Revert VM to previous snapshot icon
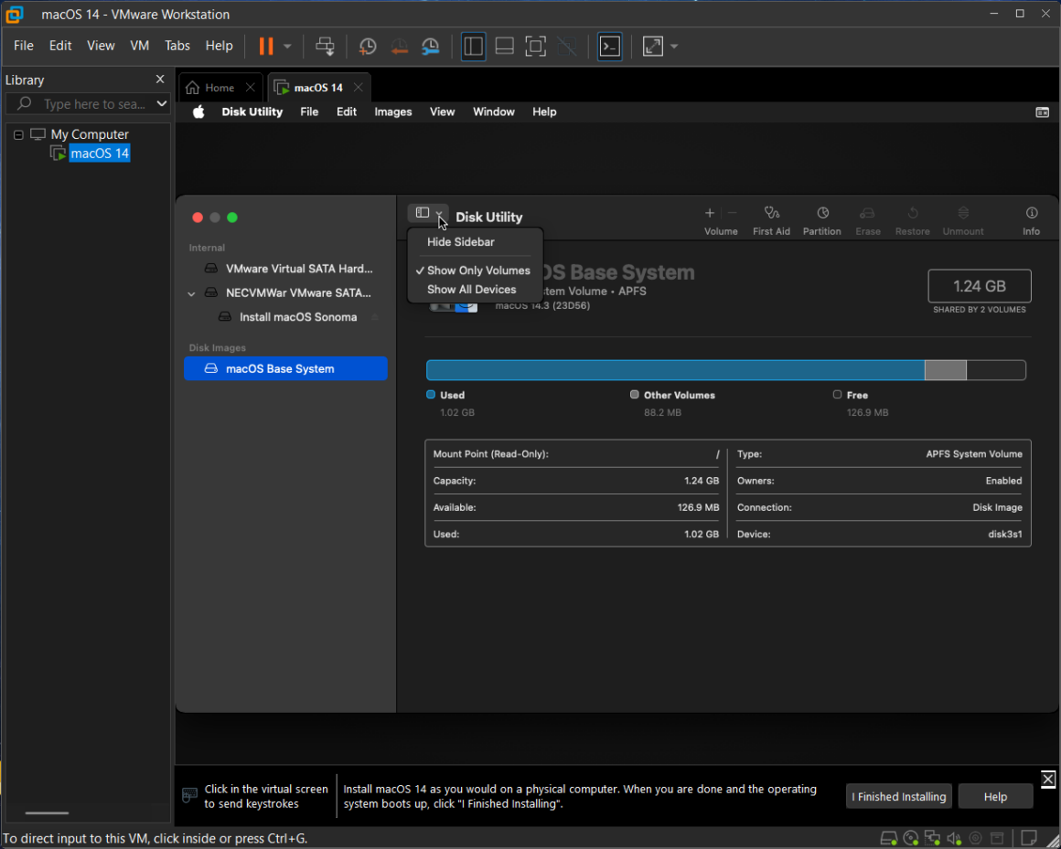 tap(399, 46)
